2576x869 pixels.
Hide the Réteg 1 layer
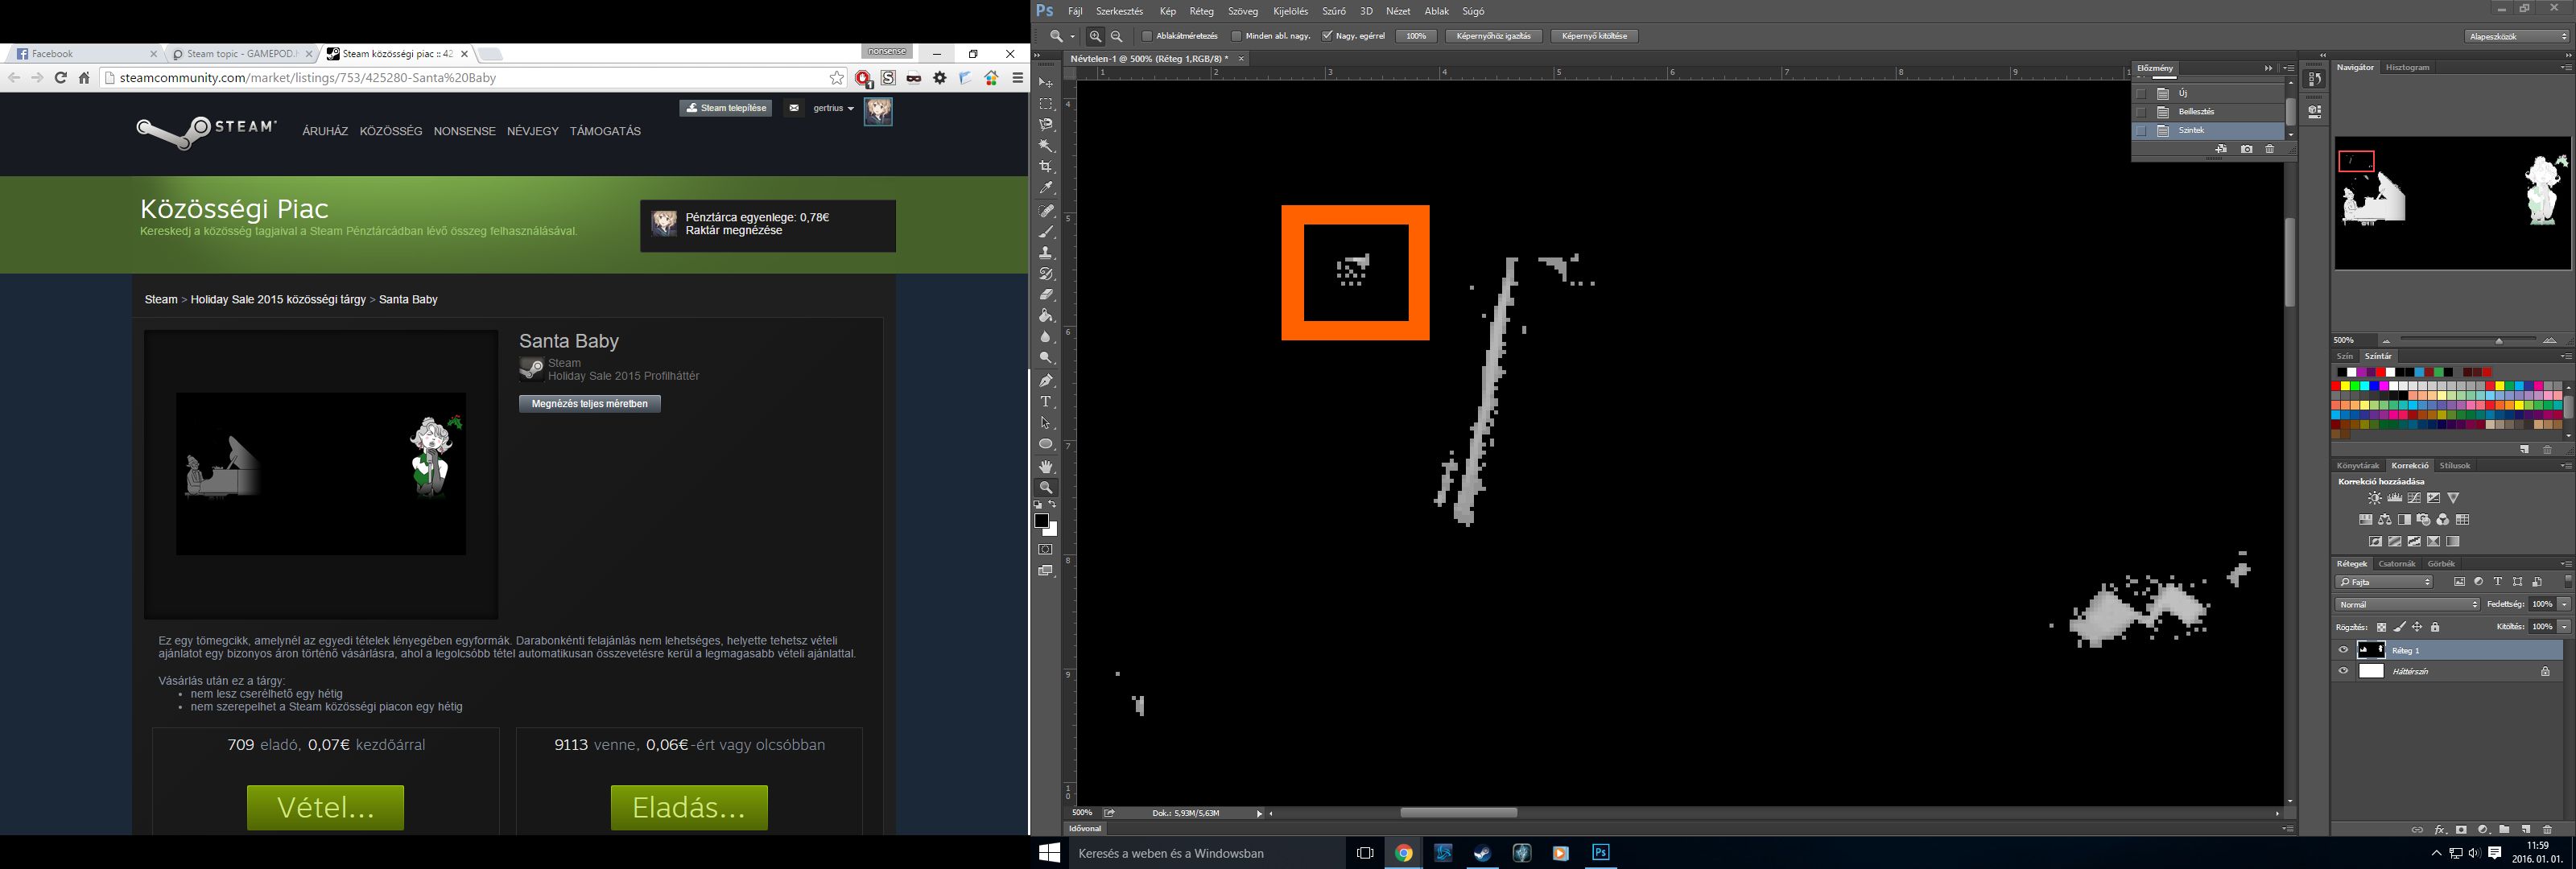pos(2343,650)
